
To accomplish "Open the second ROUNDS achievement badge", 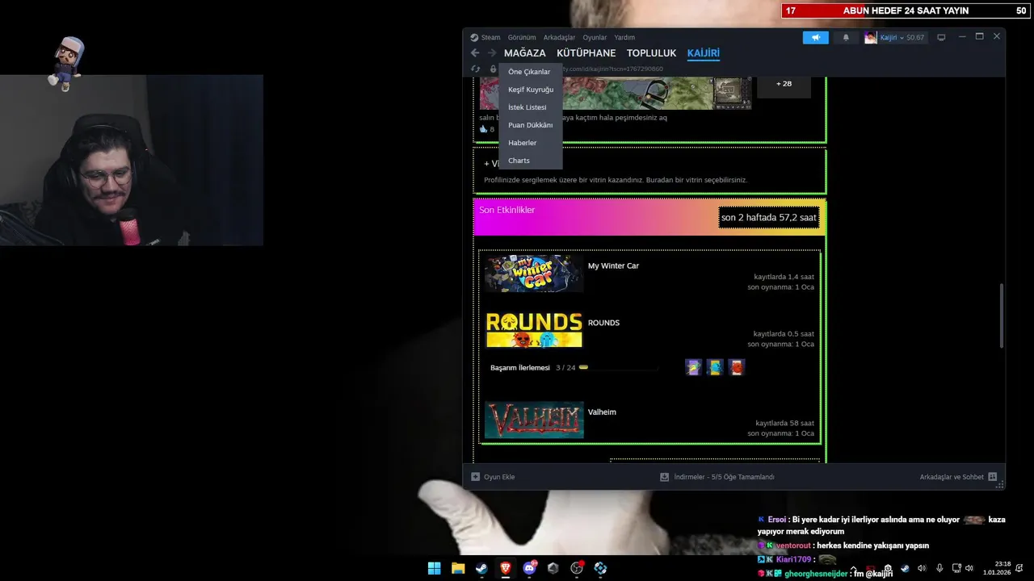I will click(x=715, y=367).
